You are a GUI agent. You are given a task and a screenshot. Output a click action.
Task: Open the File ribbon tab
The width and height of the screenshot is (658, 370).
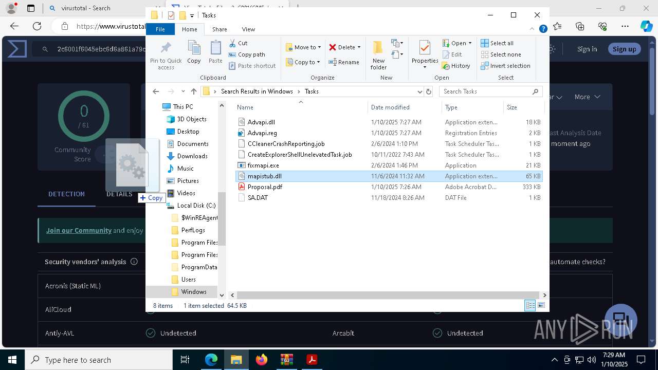click(x=160, y=29)
